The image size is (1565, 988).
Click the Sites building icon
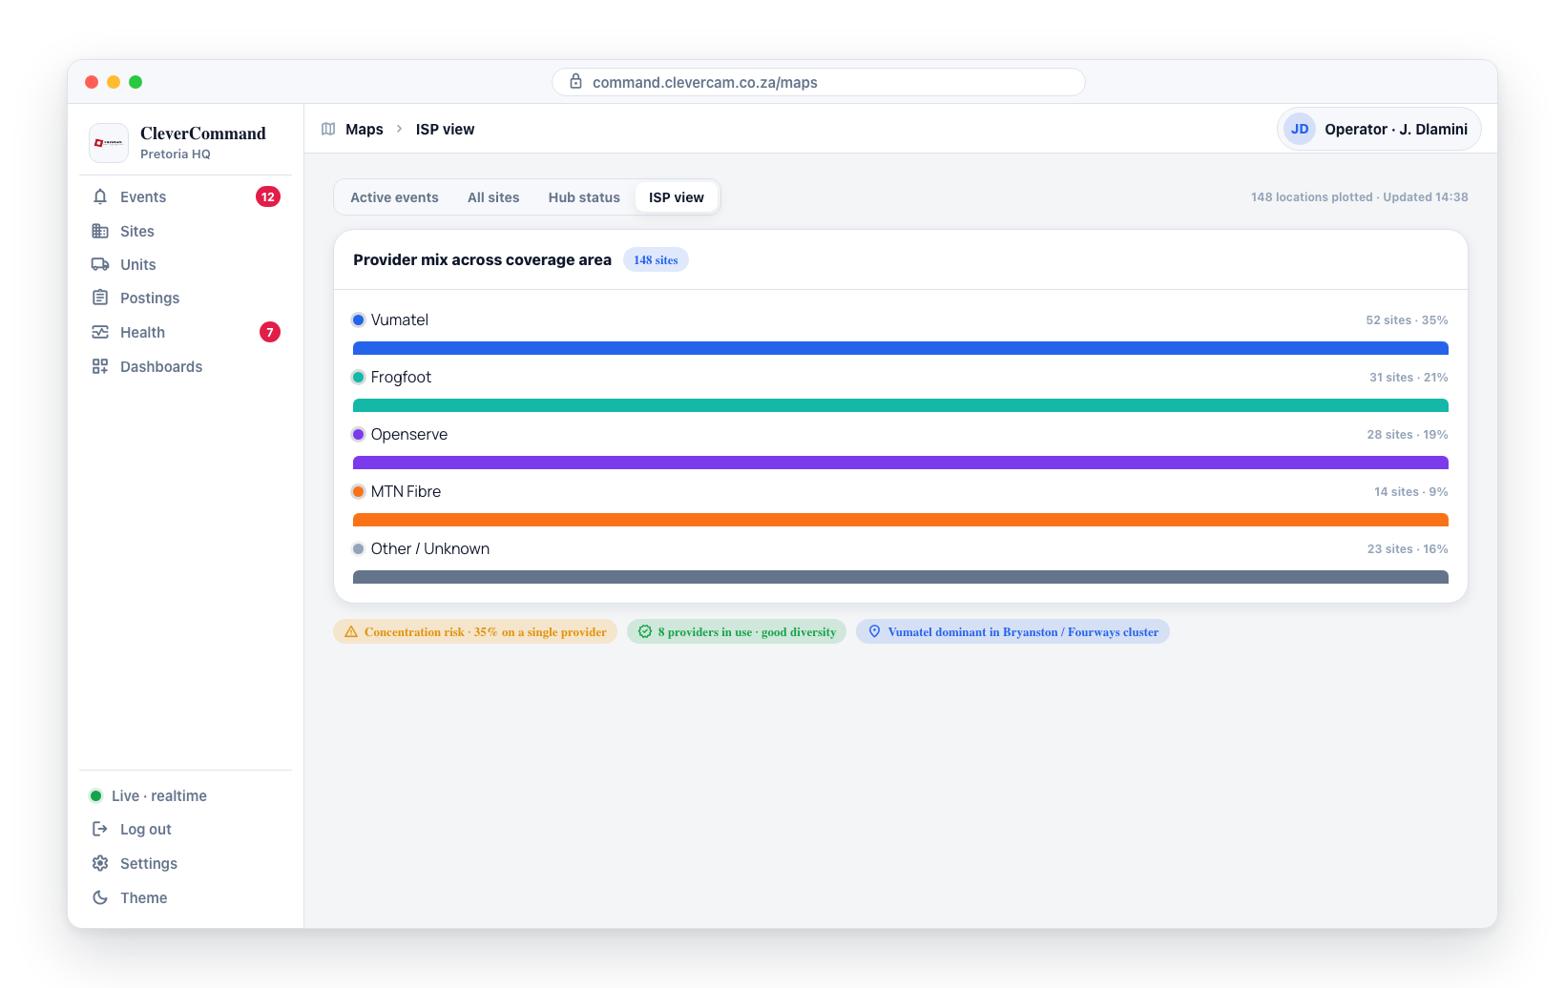100,231
